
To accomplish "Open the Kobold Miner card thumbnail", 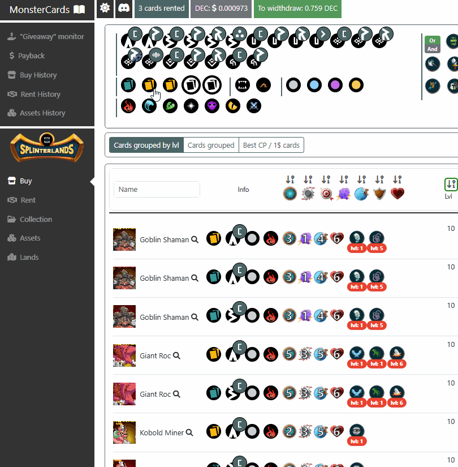I will coord(124,432).
